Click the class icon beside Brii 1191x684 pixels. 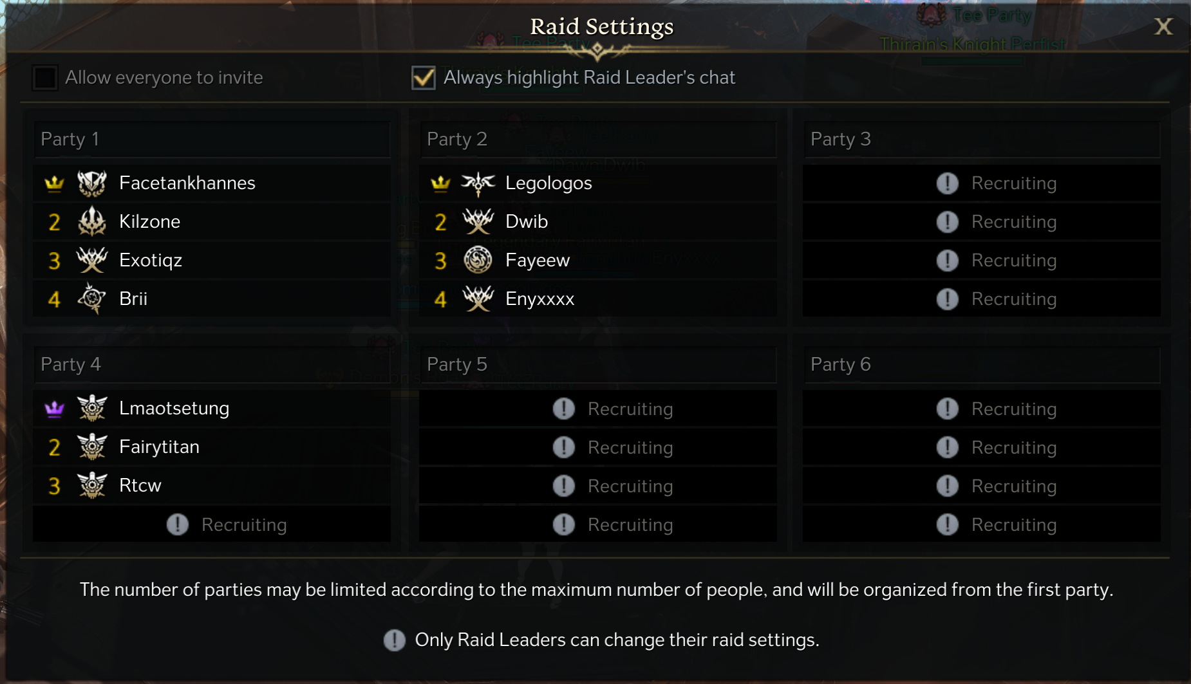(92, 299)
